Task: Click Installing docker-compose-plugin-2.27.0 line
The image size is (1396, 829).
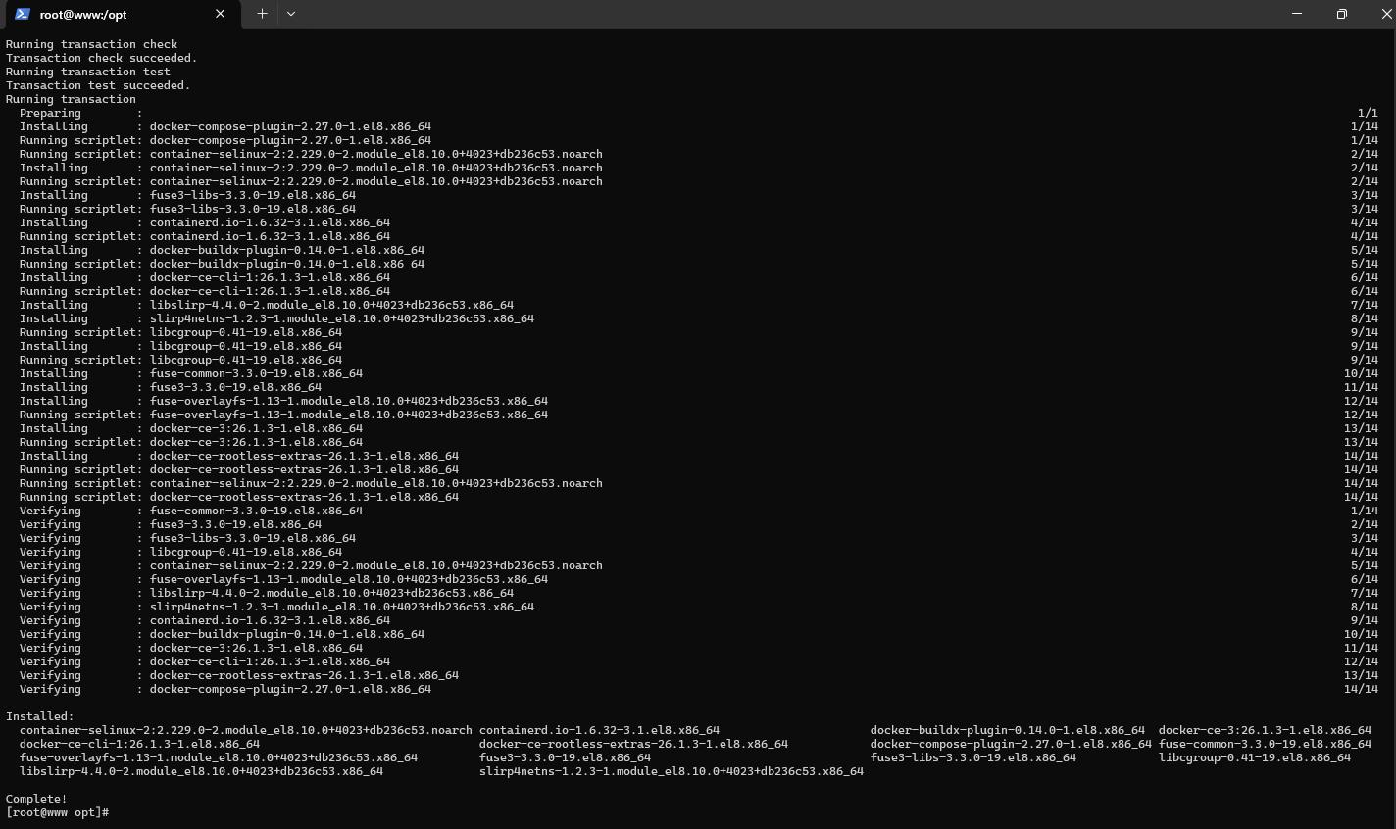Action: tap(698, 126)
